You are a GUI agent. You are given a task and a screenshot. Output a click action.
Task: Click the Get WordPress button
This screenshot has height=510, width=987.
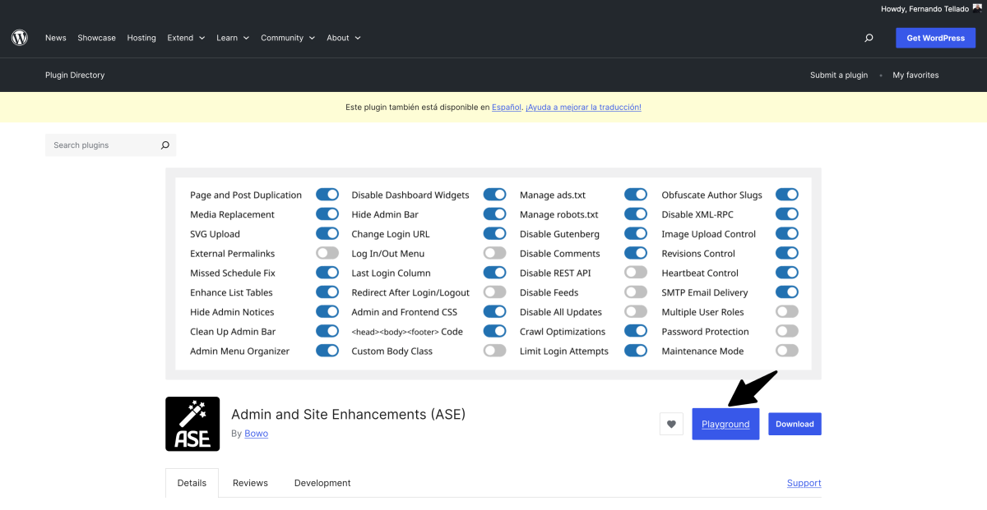[935, 37]
